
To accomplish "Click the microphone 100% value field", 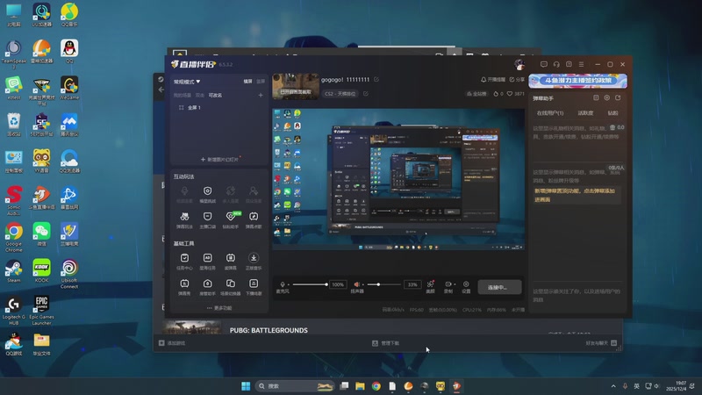I will coord(338,284).
